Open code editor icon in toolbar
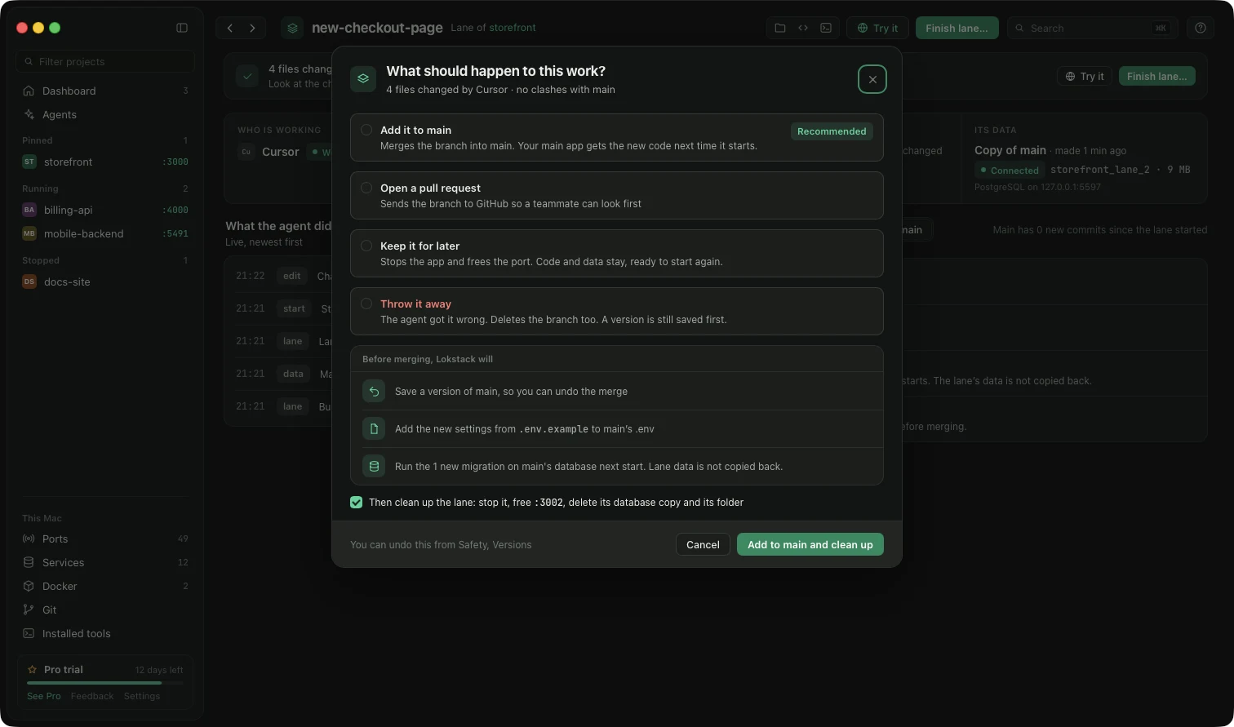The height and width of the screenshot is (727, 1234). pyautogui.click(x=803, y=28)
